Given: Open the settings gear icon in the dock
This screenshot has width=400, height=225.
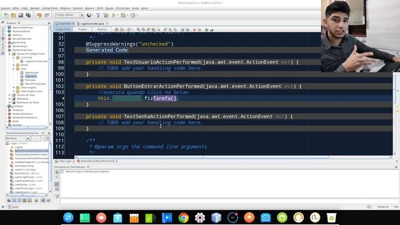Looking at the screenshot, I should (200, 217).
